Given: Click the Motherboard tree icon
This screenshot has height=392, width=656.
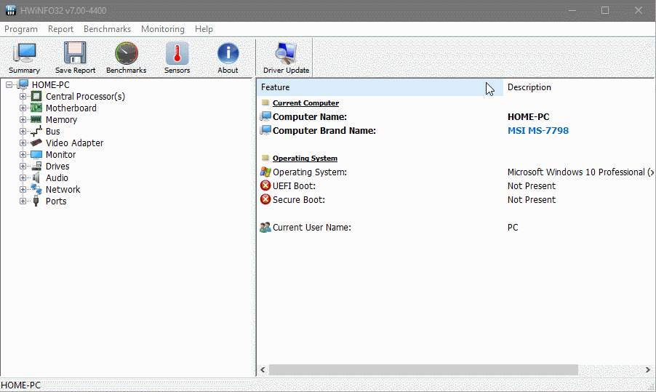Looking at the screenshot, I should tap(36, 108).
